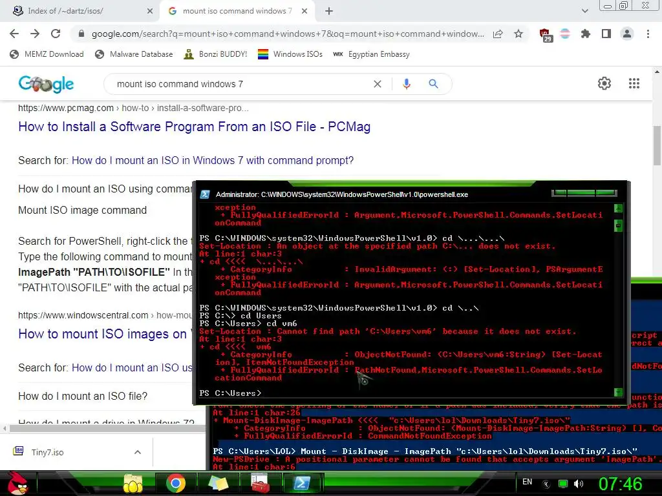Switch to Chrome on the taskbar

176,483
